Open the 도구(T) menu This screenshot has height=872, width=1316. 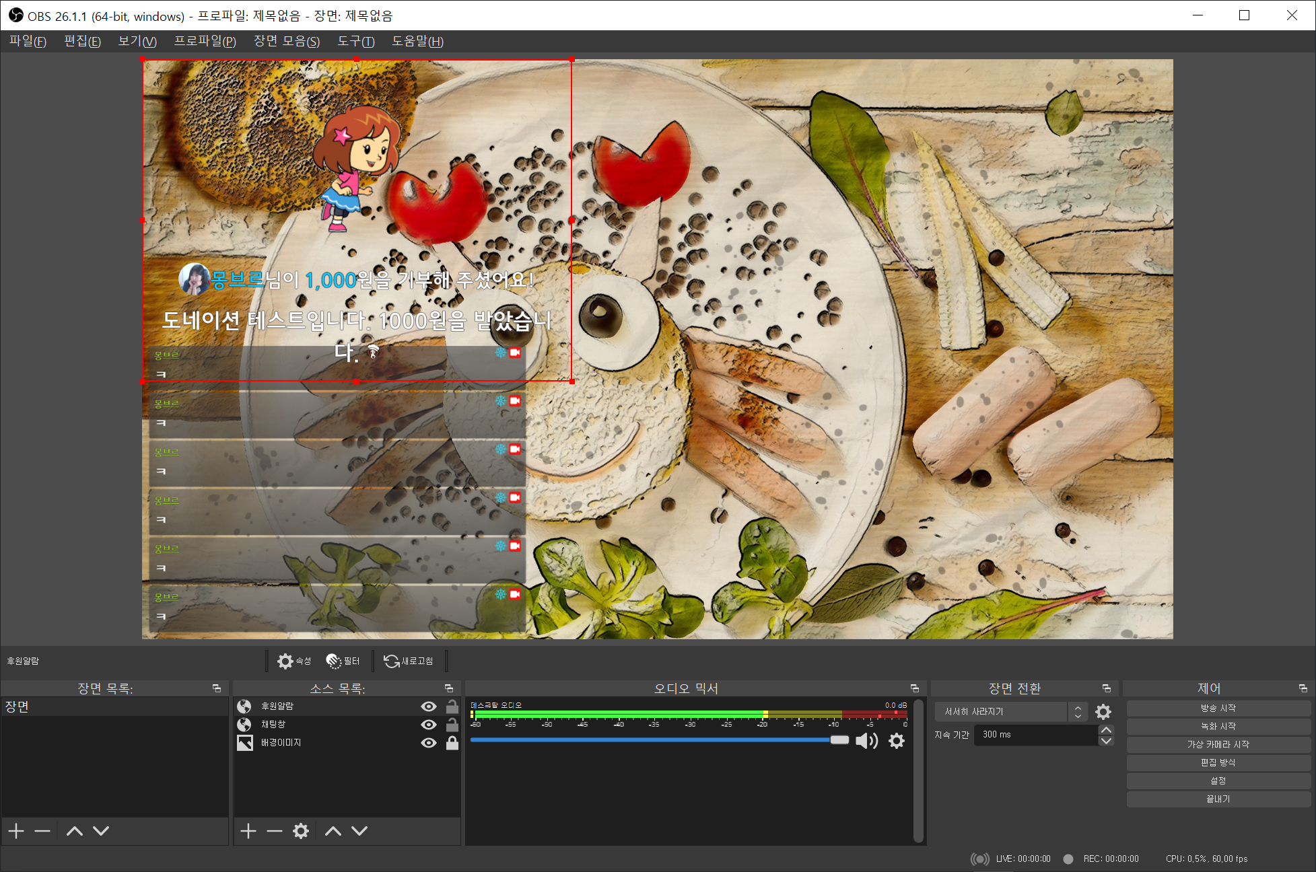click(355, 42)
